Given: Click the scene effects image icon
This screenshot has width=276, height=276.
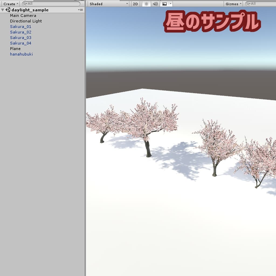Looking at the screenshot, I should point(164,4).
